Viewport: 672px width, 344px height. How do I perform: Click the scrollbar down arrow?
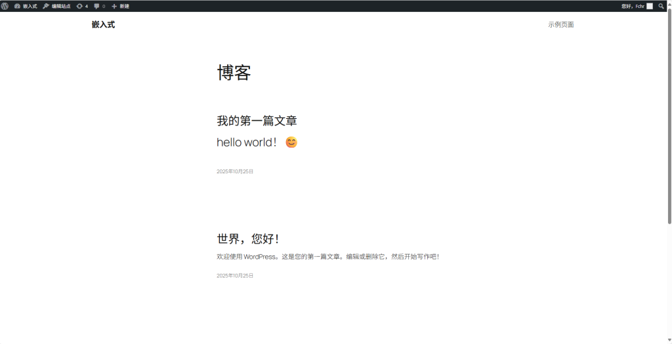[669, 340]
